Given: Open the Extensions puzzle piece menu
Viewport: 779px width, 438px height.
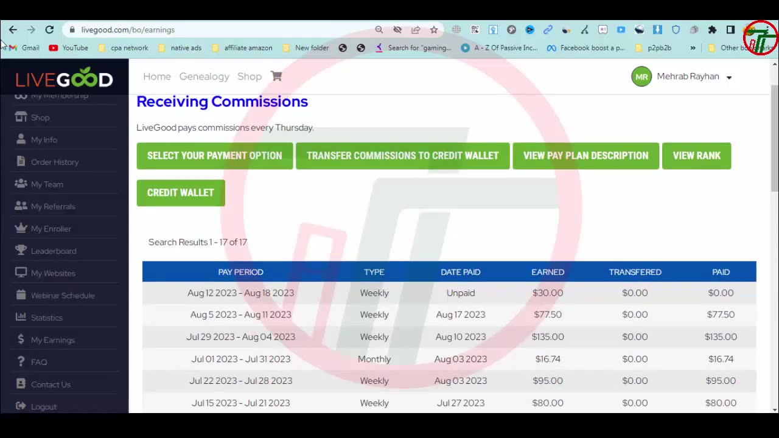Looking at the screenshot, I should click(x=712, y=30).
